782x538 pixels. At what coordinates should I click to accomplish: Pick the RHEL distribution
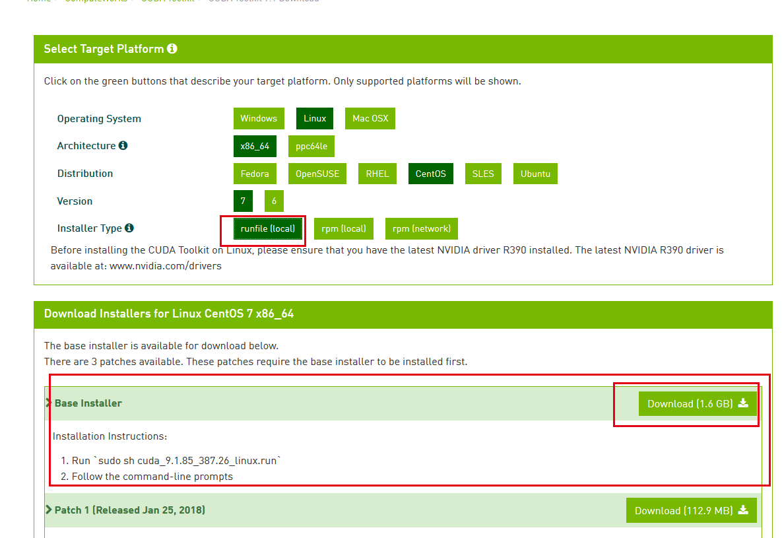tap(377, 174)
